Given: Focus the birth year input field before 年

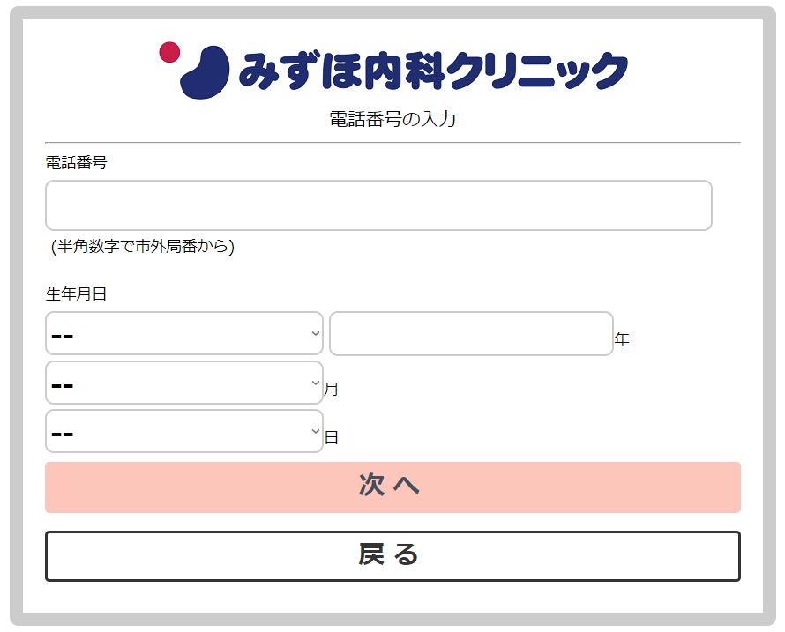Looking at the screenshot, I should click(x=471, y=334).
